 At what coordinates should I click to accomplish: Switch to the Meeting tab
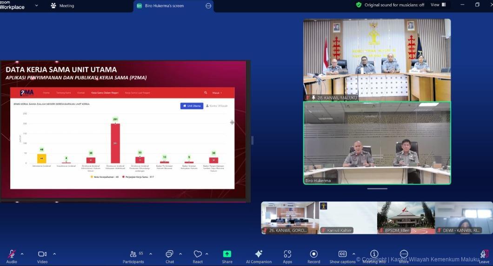point(62,6)
